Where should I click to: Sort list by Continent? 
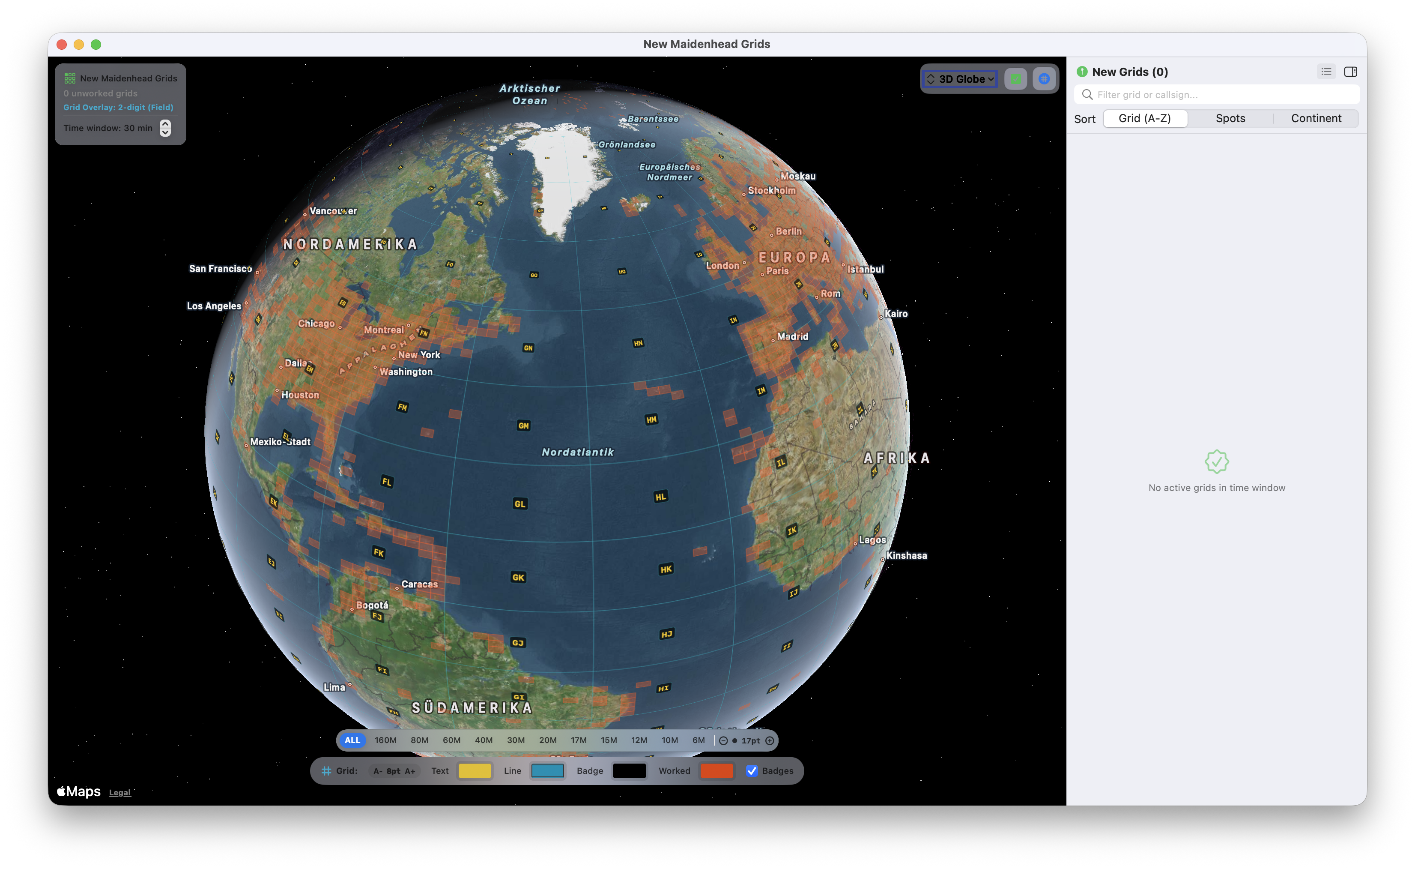(1316, 118)
